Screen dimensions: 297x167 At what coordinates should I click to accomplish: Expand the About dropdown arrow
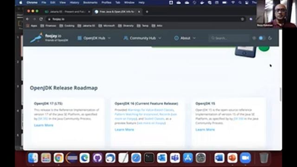(x=194, y=38)
